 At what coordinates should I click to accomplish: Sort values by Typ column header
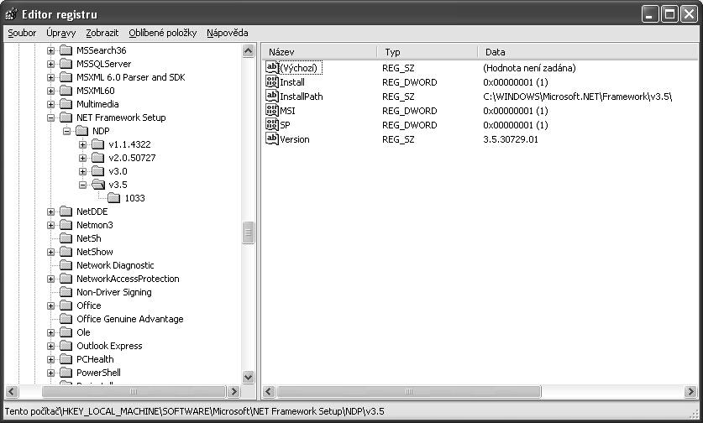[x=428, y=52]
